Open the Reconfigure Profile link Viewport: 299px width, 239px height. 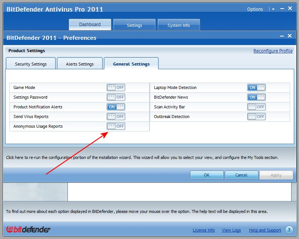(x=273, y=51)
